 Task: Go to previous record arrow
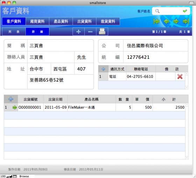click(166, 21)
